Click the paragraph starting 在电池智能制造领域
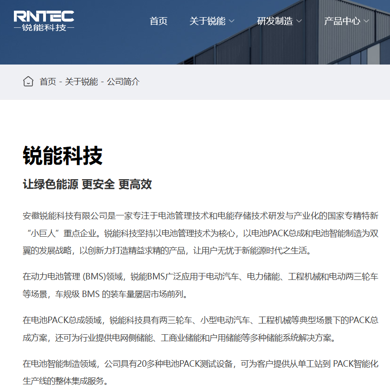This screenshot has height=389, width=390. tap(200, 373)
